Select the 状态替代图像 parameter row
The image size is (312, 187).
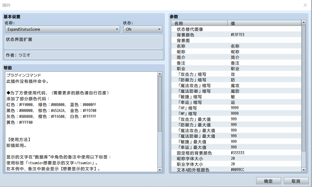tap(236, 29)
